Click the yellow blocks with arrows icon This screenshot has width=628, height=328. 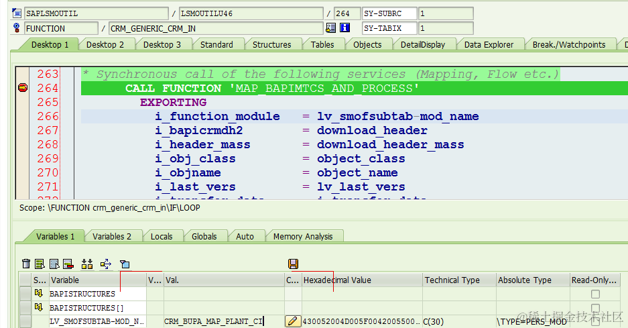87,264
